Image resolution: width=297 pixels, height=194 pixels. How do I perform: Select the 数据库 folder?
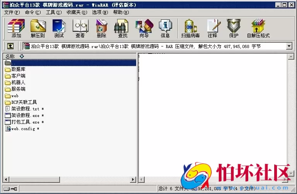click(x=18, y=69)
